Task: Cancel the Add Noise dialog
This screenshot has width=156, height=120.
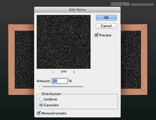Action: 106,26
